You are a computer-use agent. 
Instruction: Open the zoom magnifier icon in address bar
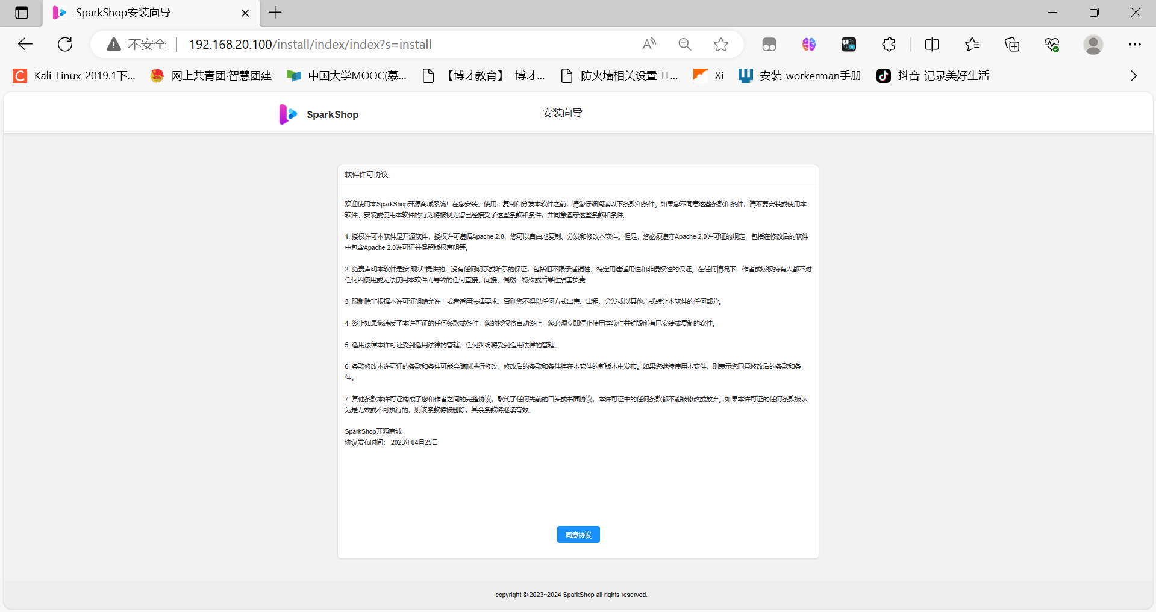point(684,44)
